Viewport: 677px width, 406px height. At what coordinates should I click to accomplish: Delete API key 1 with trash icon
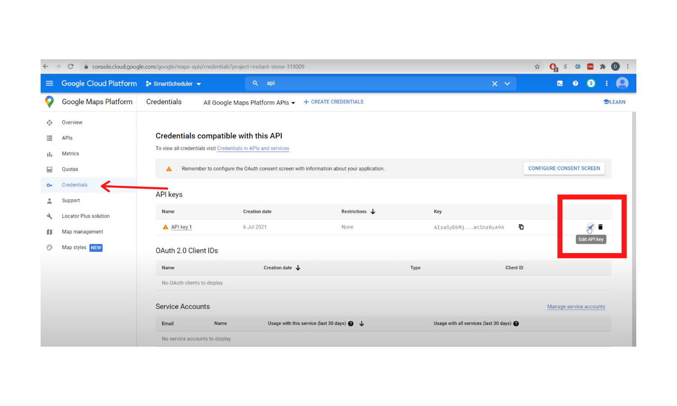(600, 227)
